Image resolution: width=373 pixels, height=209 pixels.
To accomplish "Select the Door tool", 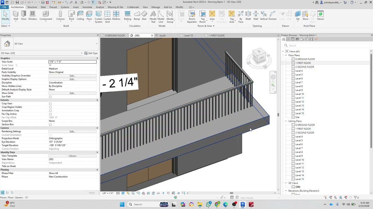I will (24, 16).
